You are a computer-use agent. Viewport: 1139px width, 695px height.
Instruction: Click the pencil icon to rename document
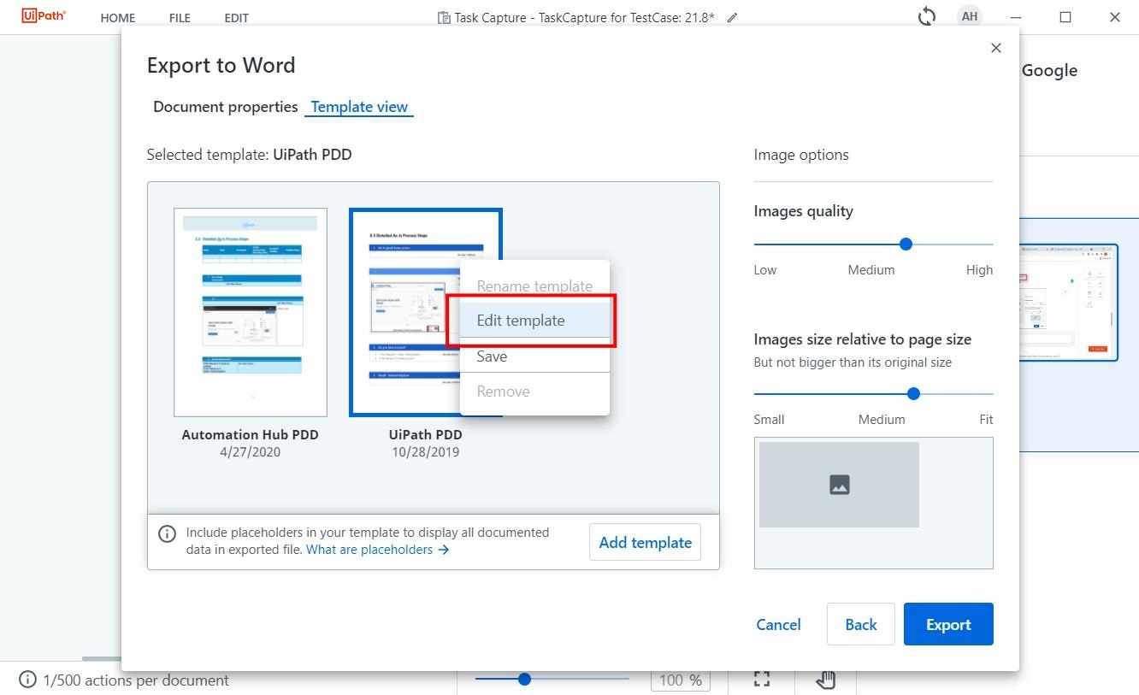pyautogui.click(x=732, y=18)
